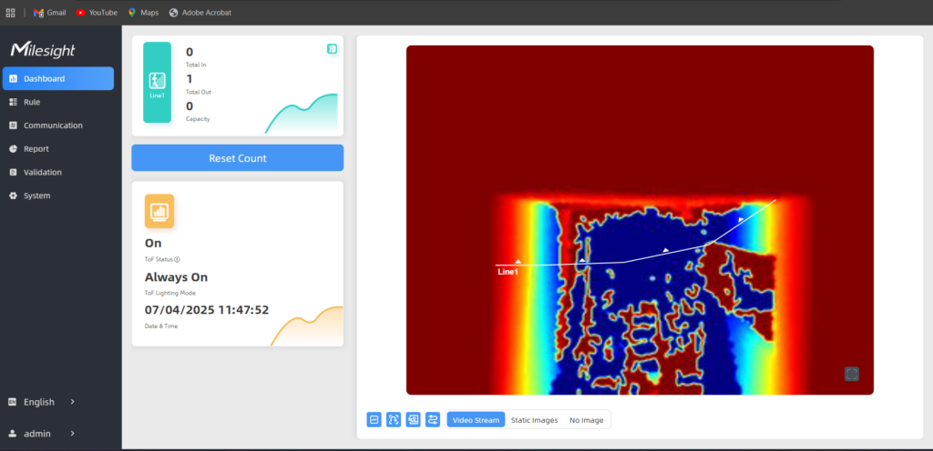Select the Video Stream display mode

coord(476,420)
